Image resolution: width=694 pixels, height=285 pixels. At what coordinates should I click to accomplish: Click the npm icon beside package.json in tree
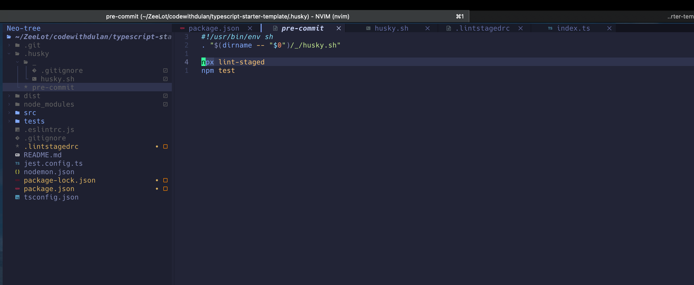click(17, 189)
